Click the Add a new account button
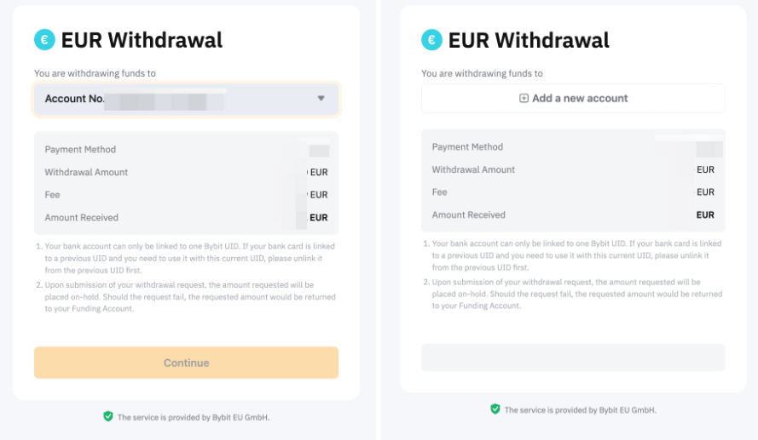Viewport: 758px width, 440px height. pos(573,99)
